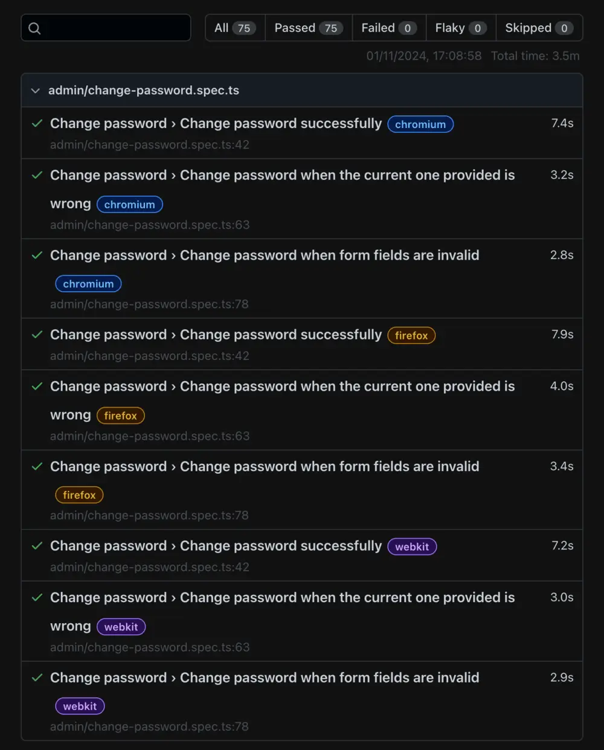This screenshot has width=604, height=750.
Task: Click the search input field
Action: [115, 28]
